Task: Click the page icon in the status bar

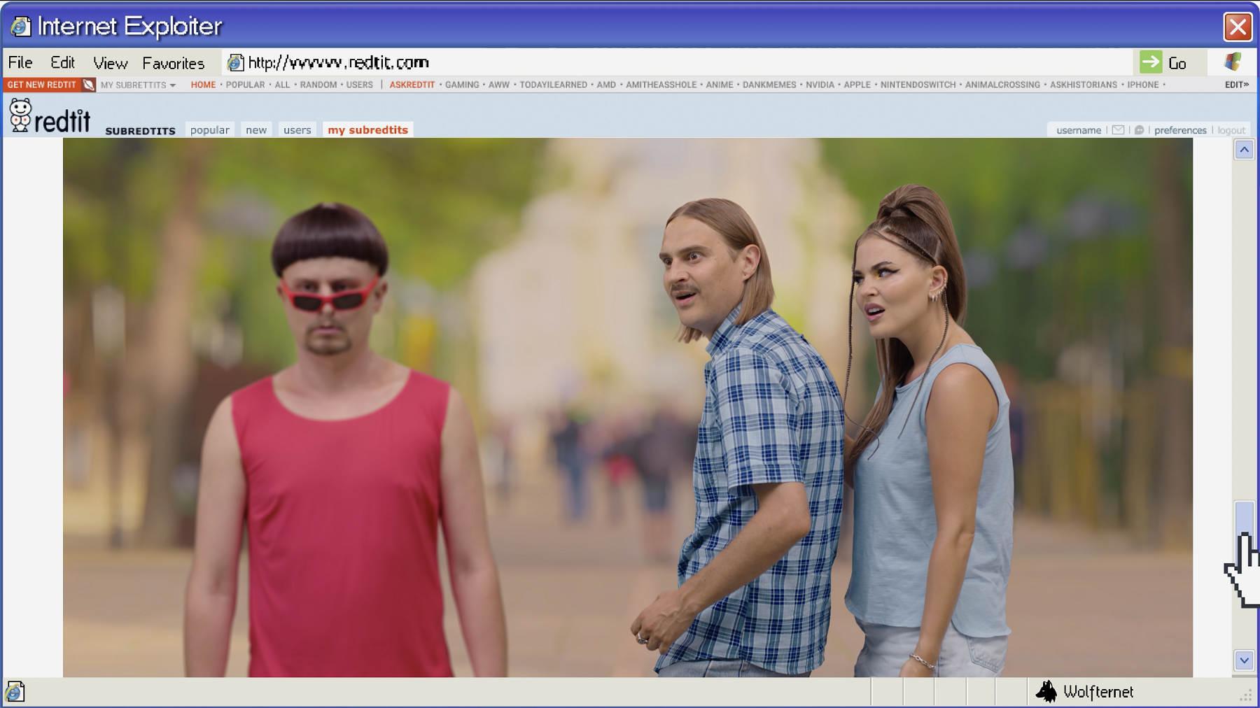Action: (x=15, y=691)
